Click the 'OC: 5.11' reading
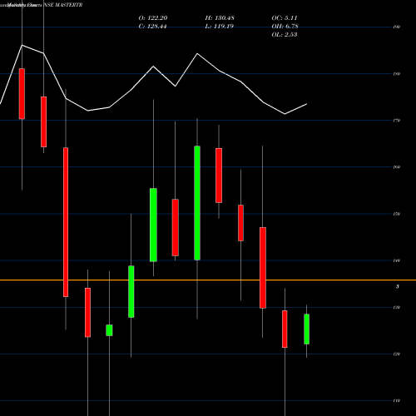Screen dimensions: 416x416 click(285, 18)
